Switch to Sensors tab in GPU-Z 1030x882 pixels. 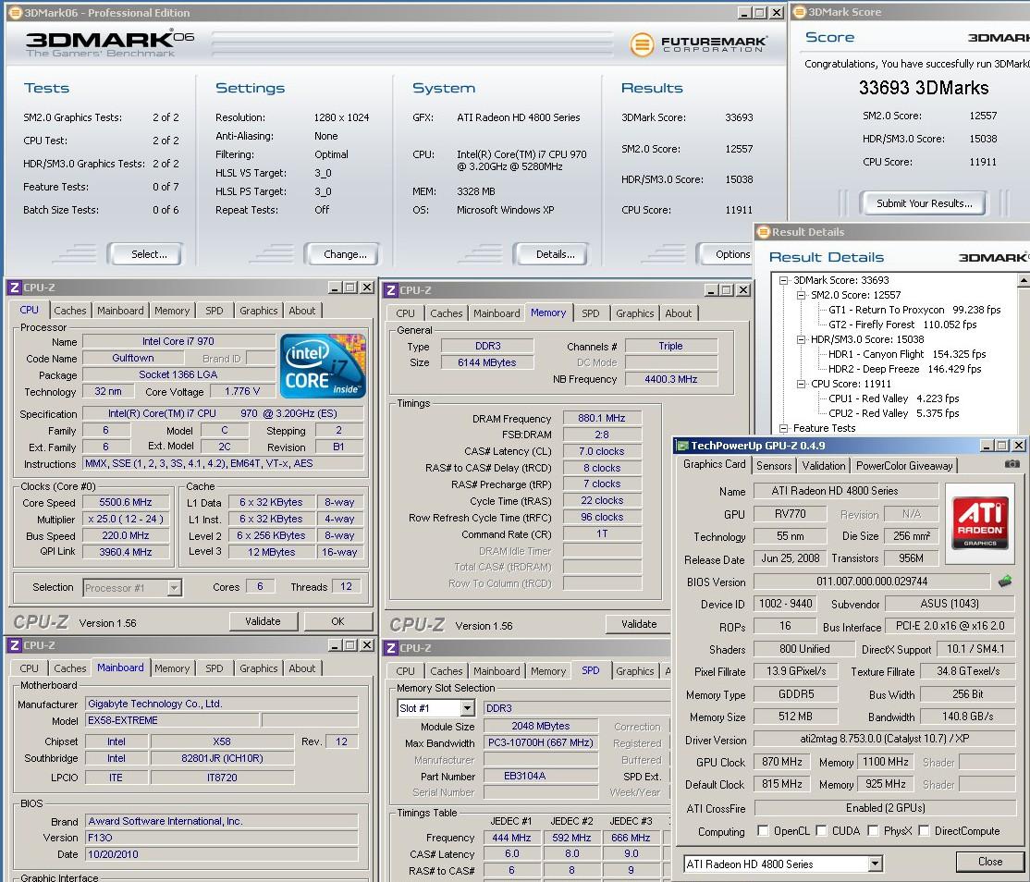coord(774,466)
